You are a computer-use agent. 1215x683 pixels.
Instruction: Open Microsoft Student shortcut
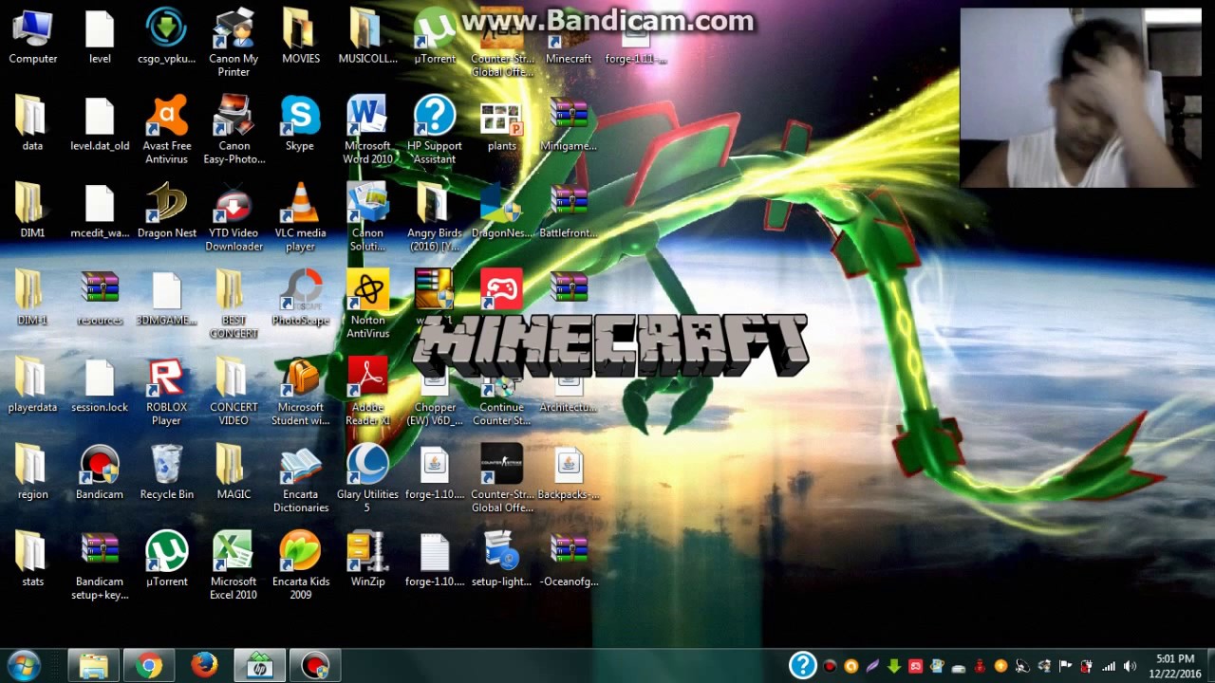[300, 392]
